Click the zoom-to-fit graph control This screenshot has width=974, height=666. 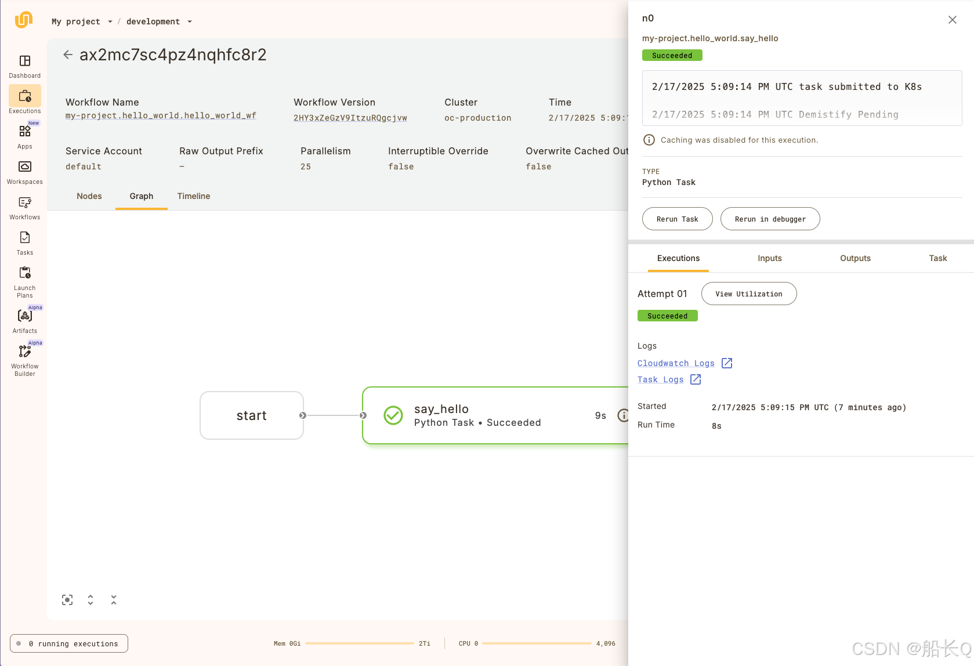coord(67,599)
